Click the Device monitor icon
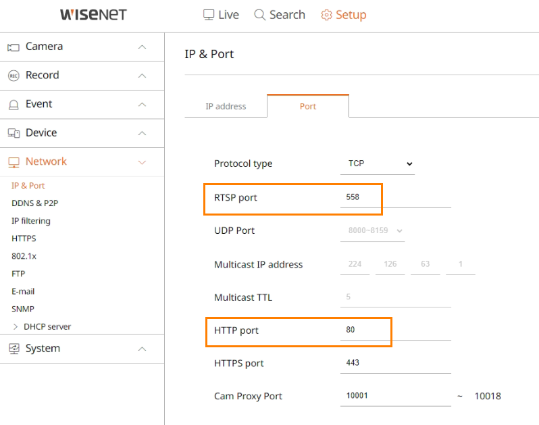The height and width of the screenshot is (425, 539). tap(14, 133)
